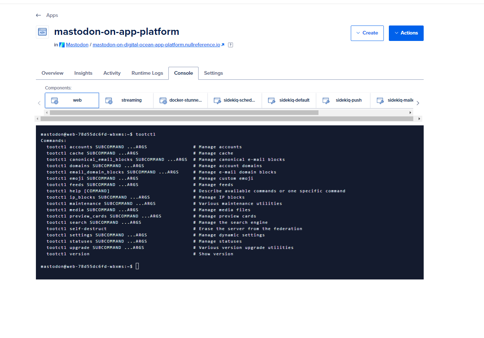Click the sidekiq-scheduler worker icon
Viewport: 484px width, 338px height.
point(217,101)
